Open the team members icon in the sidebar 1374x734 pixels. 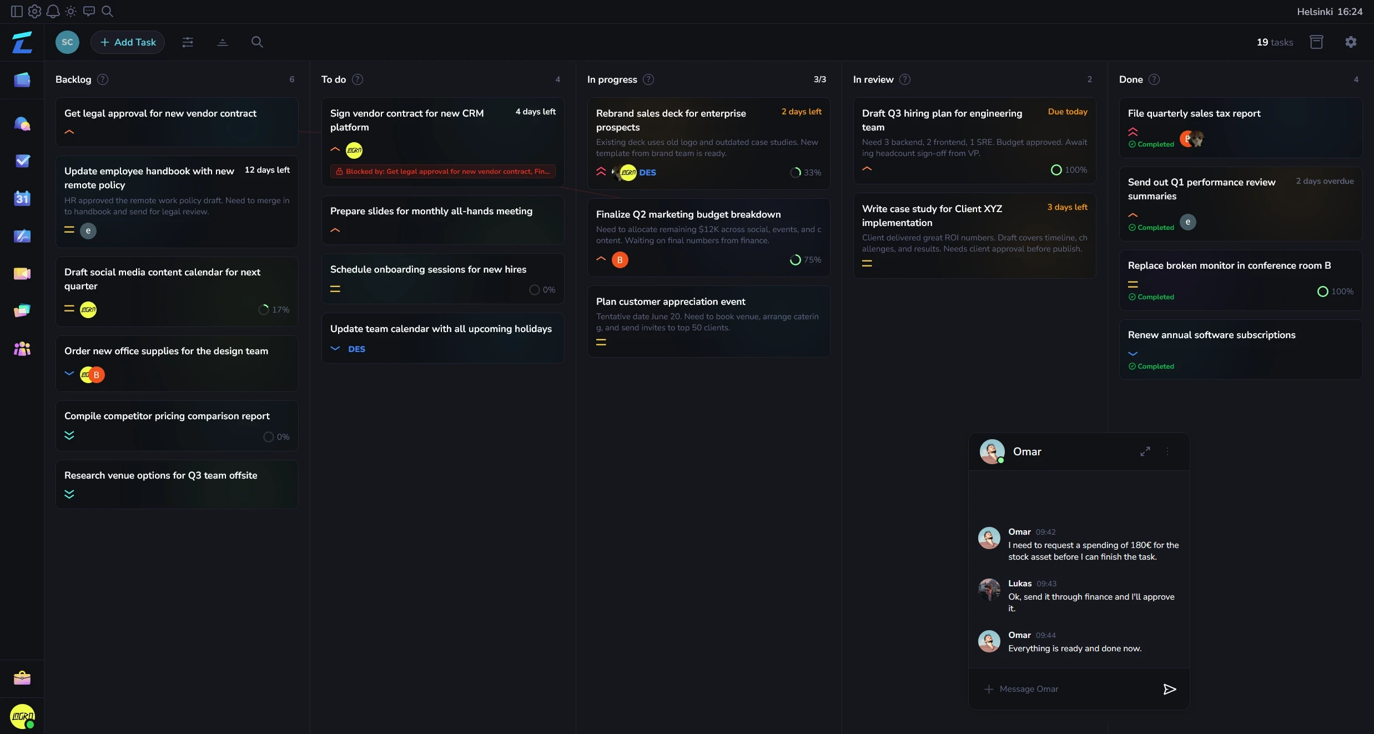(x=22, y=349)
